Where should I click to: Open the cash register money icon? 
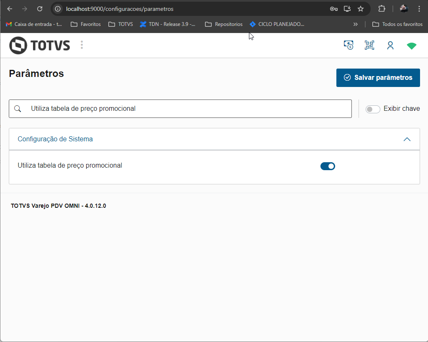click(x=348, y=45)
